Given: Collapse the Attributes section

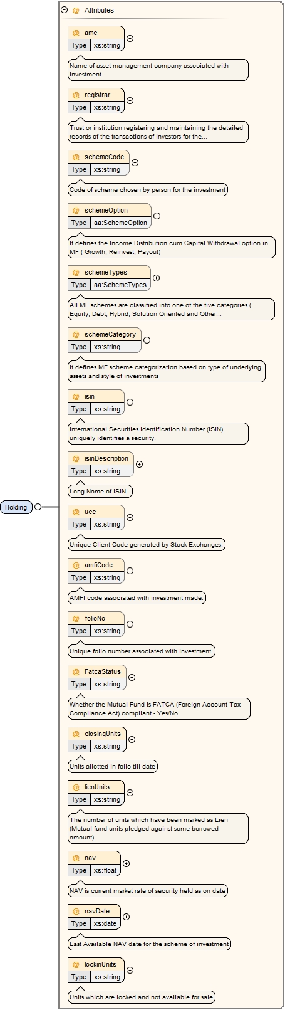Looking at the screenshot, I should pyautogui.click(x=64, y=10).
